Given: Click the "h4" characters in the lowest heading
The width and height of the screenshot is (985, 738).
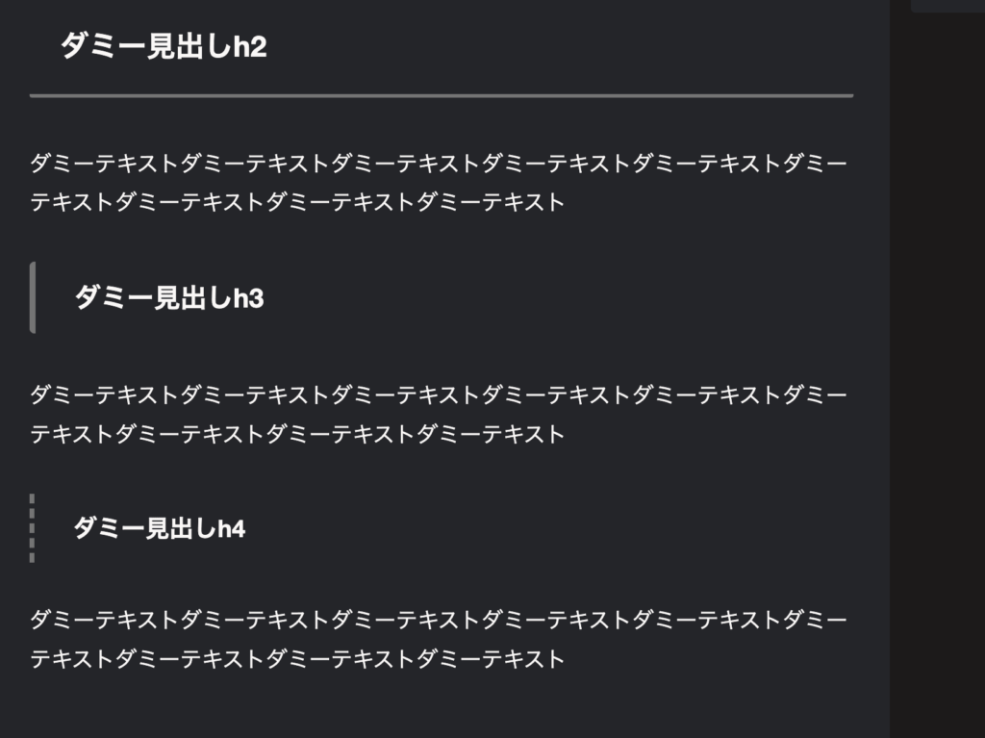Looking at the screenshot, I should click(231, 528).
